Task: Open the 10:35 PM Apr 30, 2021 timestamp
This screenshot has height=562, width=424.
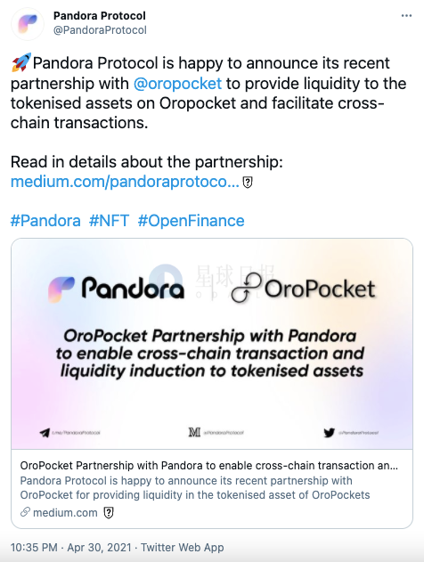Action: pos(70,548)
